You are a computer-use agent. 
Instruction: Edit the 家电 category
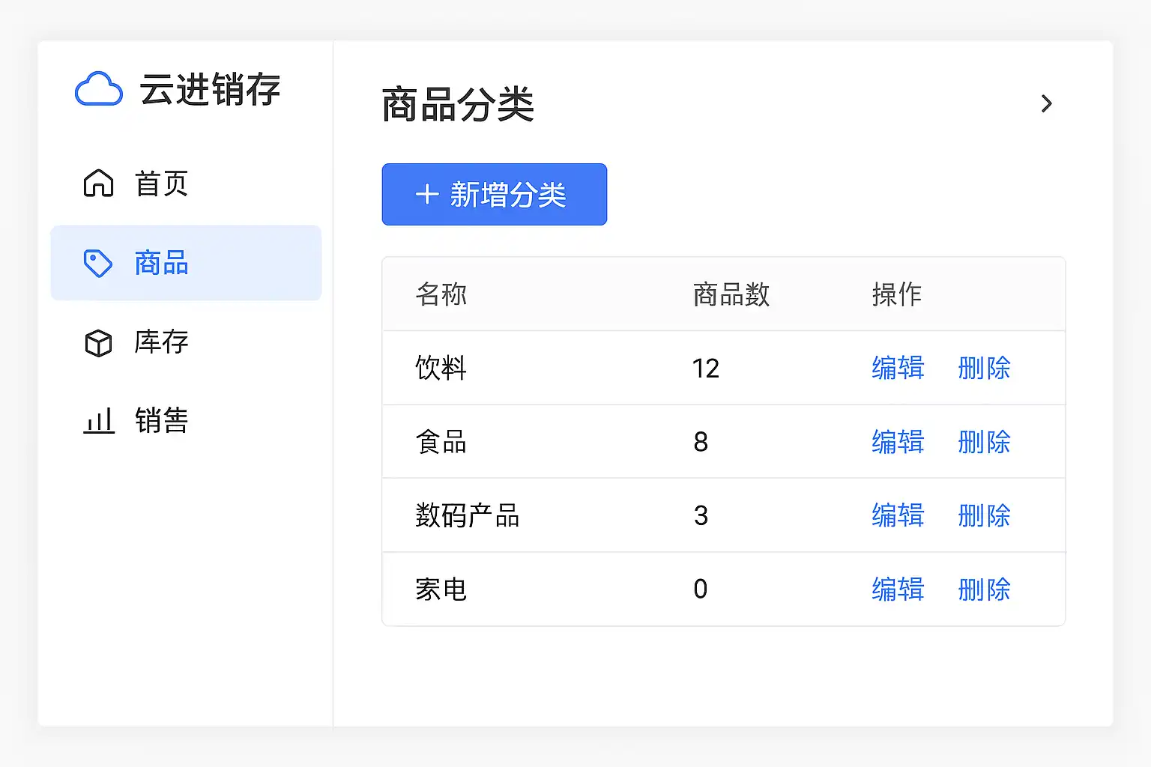pyautogui.click(x=898, y=589)
